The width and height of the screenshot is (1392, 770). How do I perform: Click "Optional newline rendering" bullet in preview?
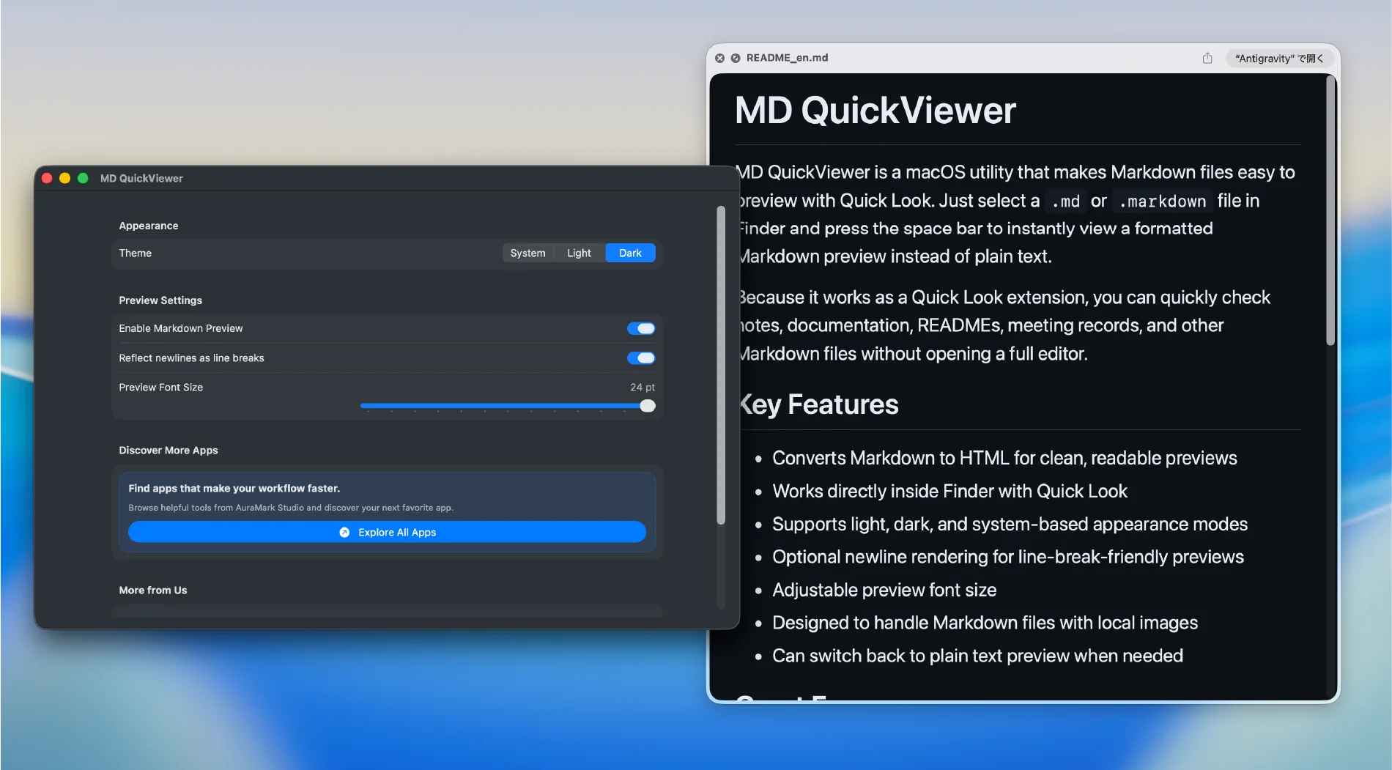point(1008,557)
